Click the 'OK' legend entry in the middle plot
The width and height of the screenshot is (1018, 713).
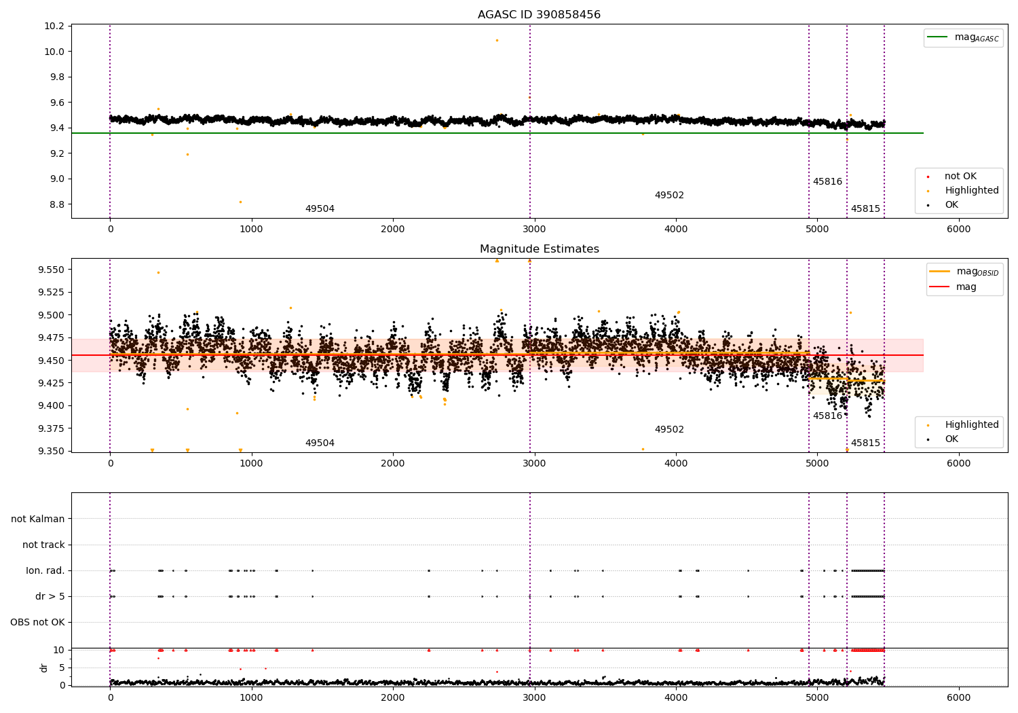(x=943, y=439)
